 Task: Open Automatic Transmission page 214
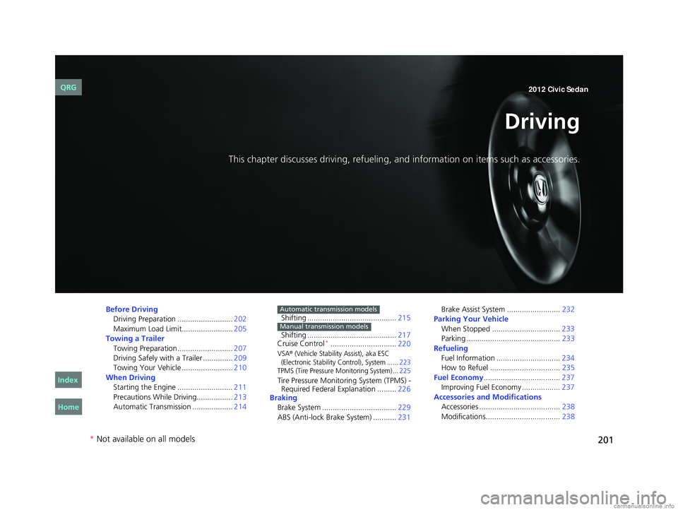tap(179, 407)
